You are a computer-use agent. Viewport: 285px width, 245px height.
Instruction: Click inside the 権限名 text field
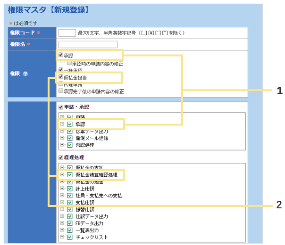87,44
